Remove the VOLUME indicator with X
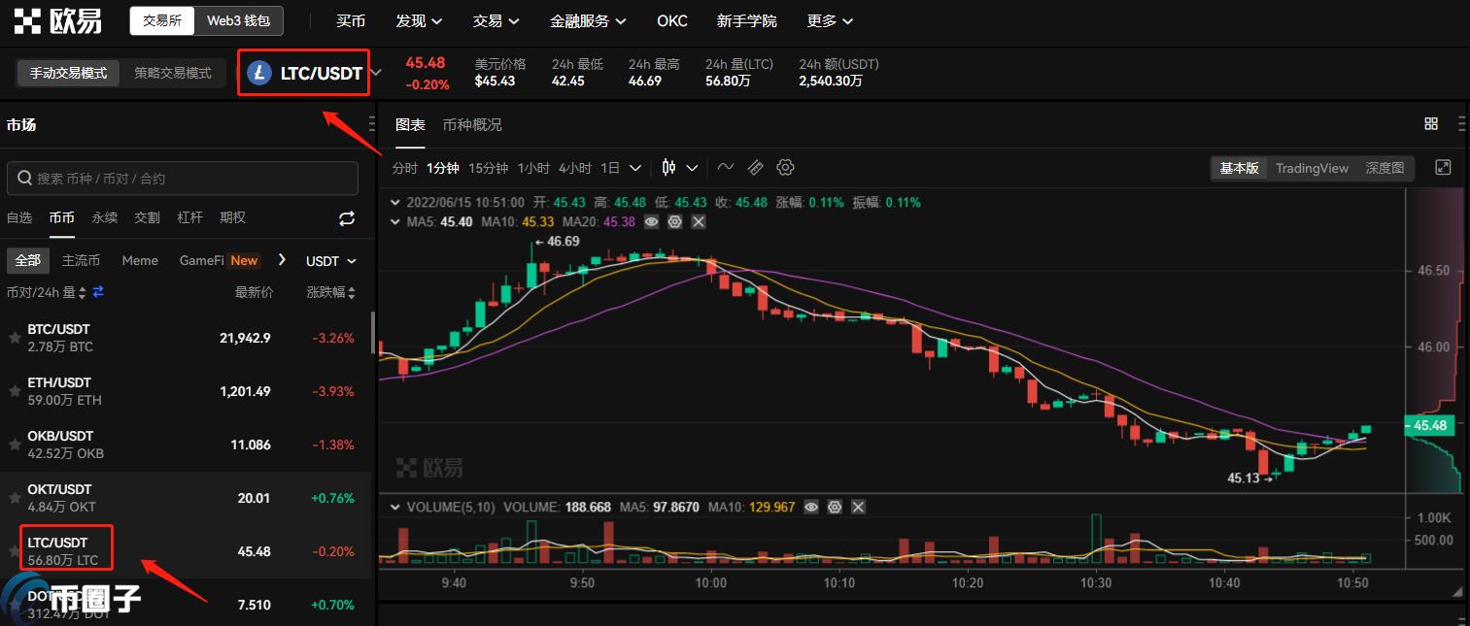This screenshot has height=626, width=1470. pyautogui.click(x=858, y=507)
